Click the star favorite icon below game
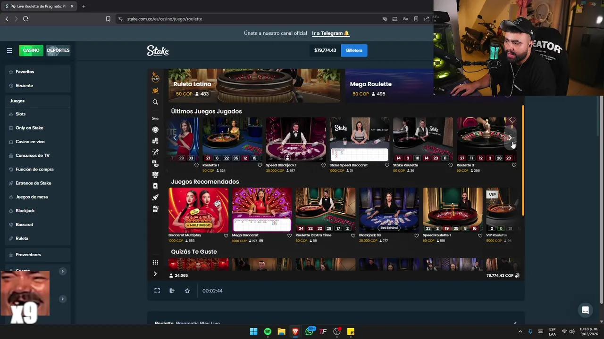 pos(187,291)
